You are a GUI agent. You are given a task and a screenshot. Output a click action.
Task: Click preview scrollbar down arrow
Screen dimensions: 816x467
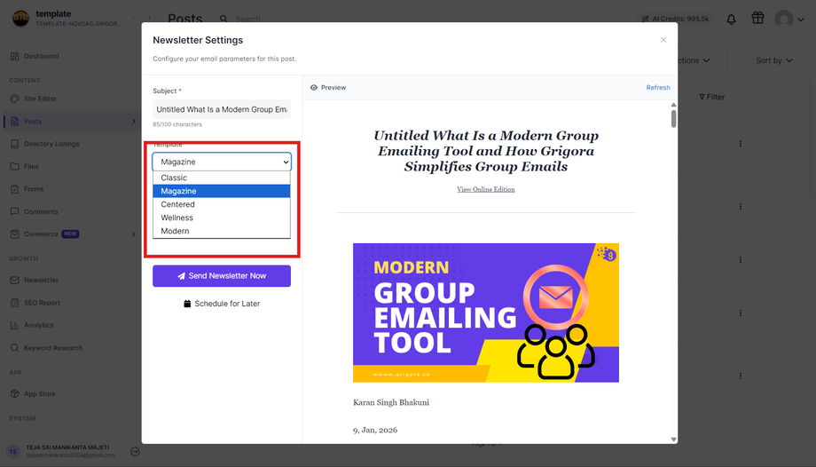673,439
